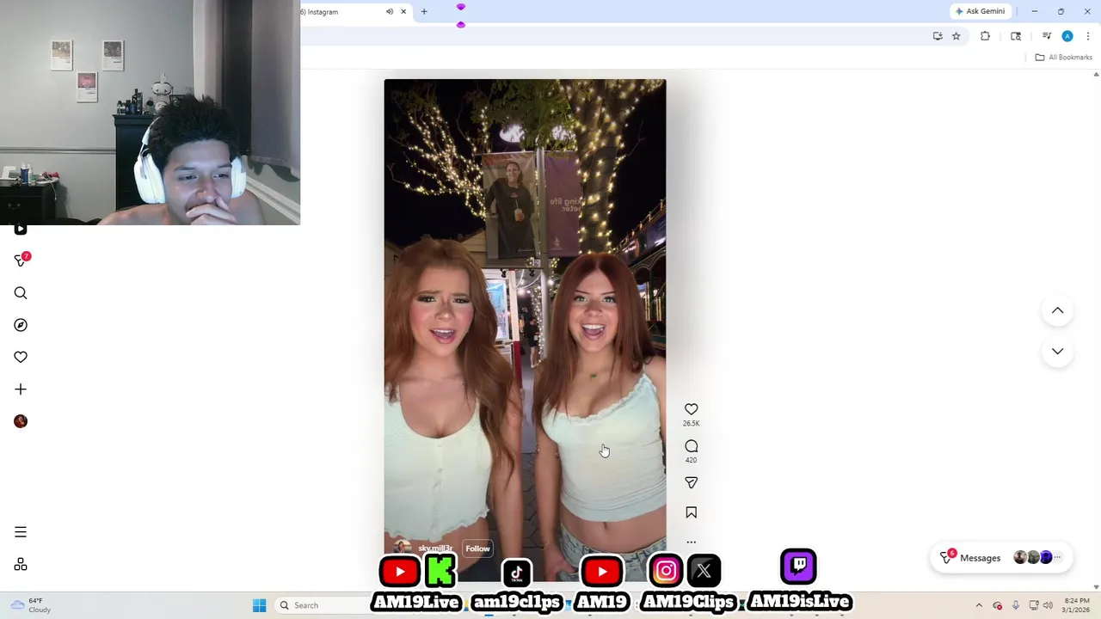Open the media control music icon
This screenshot has width=1101, height=619.
tap(1047, 36)
